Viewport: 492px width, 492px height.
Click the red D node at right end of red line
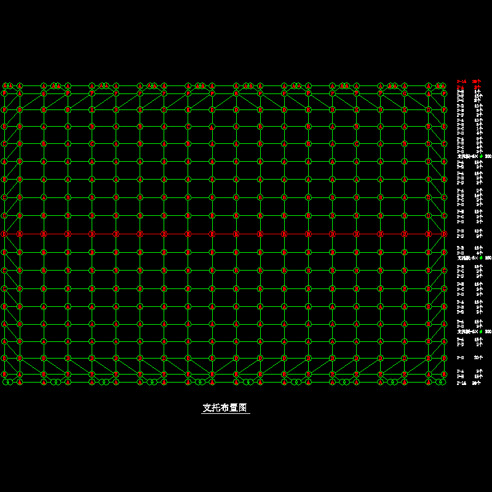click(x=444, y=234)
